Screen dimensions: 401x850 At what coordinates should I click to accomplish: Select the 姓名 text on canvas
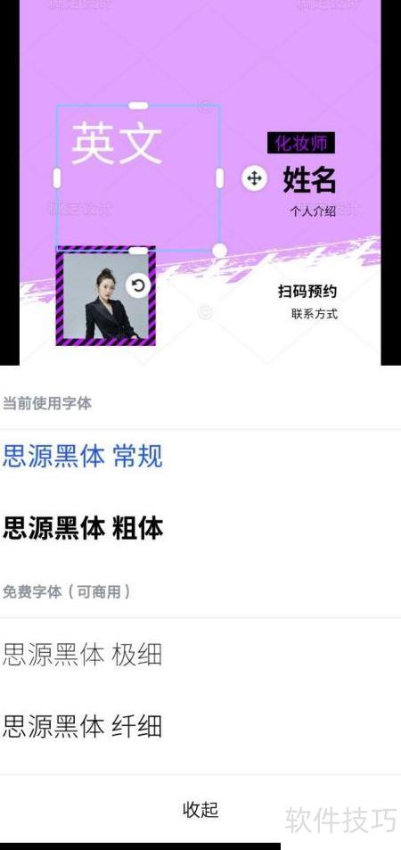(x=309, y=179)
